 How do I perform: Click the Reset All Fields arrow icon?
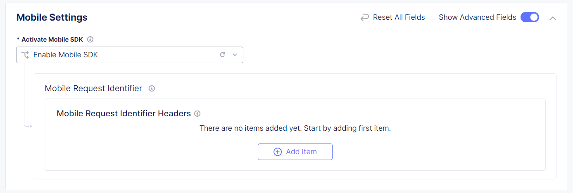(364, 17)
